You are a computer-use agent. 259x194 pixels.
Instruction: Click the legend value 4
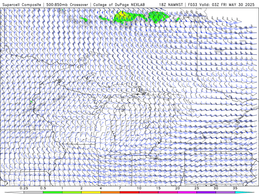coord(101,188)
